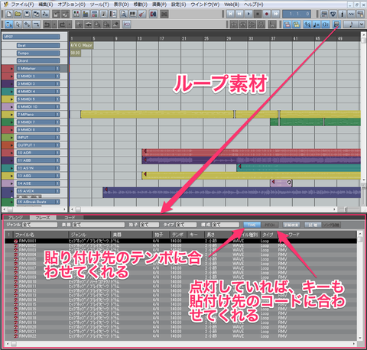Switch to the アレンジ tab

point(16,218)
